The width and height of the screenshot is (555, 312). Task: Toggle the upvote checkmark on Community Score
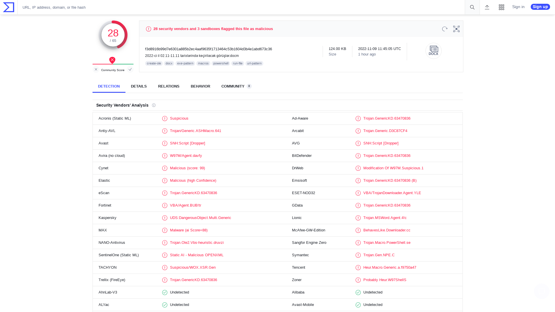click(130, 69)
